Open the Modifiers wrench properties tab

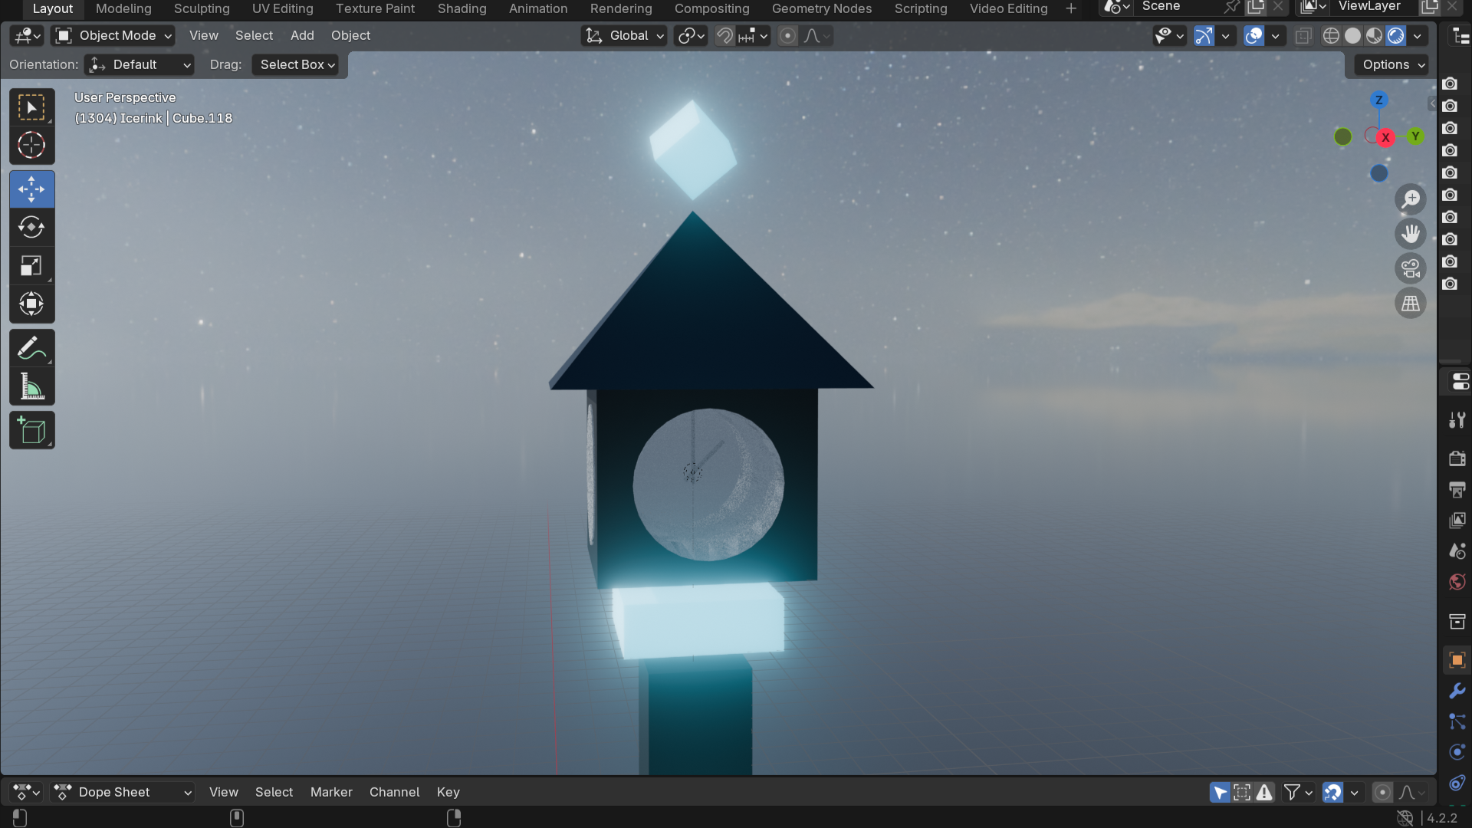coord(1457,691)
